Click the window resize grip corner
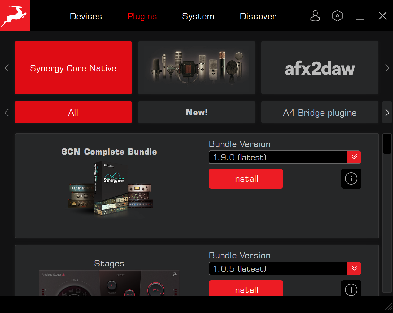 point(388,306)
